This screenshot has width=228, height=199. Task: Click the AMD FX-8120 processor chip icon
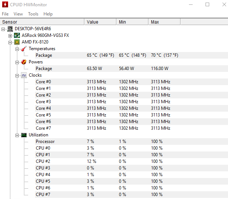[x=17, y=42]
